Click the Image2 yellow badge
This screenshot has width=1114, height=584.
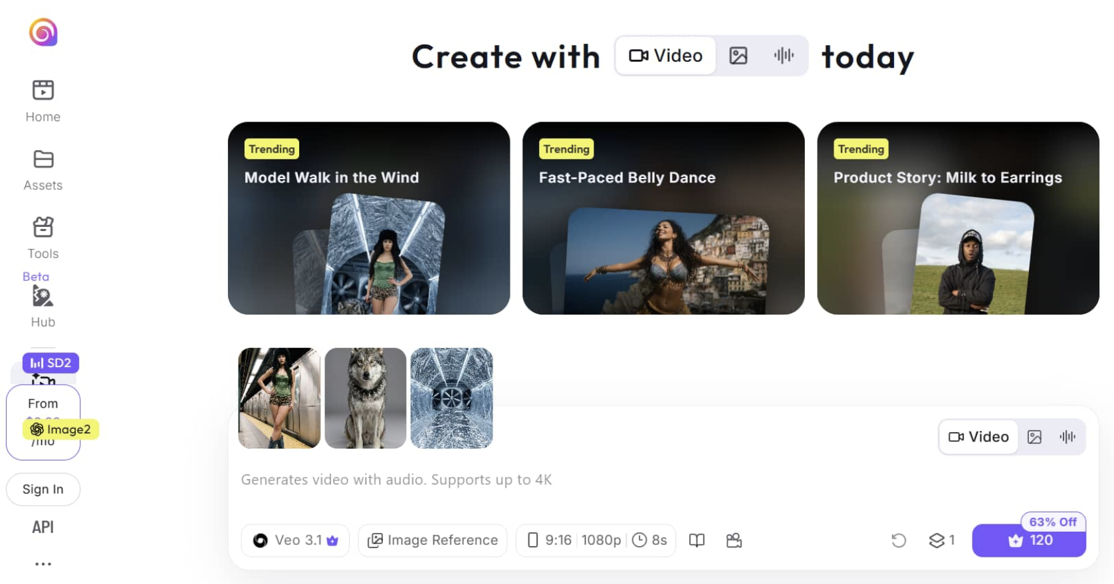tap(60, 429)
